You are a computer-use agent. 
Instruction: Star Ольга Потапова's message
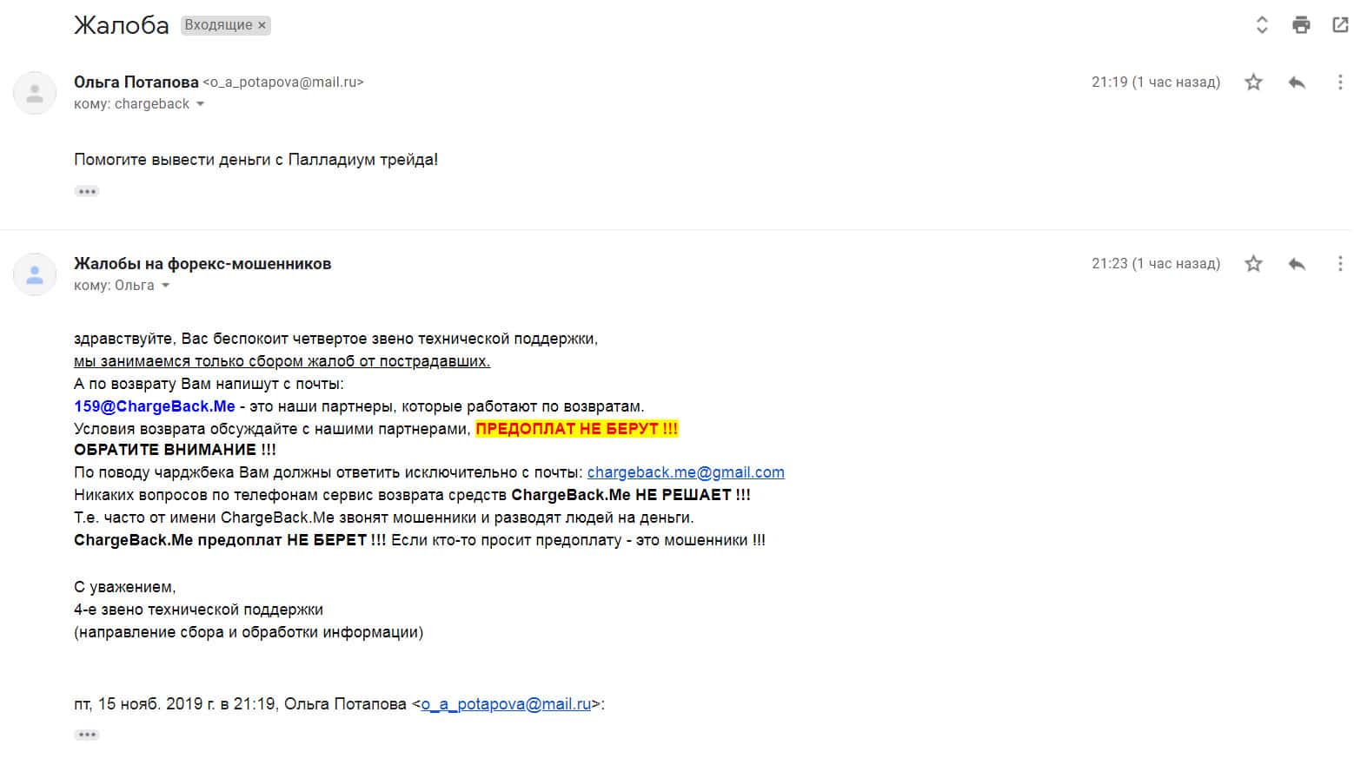point(1253,82)
